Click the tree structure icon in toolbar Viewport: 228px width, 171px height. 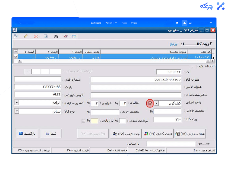click(16, 36)
